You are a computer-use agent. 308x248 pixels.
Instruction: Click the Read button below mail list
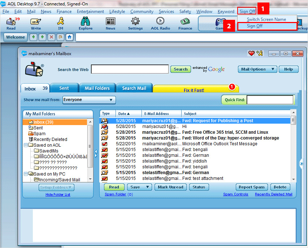[x=114, y=187]
